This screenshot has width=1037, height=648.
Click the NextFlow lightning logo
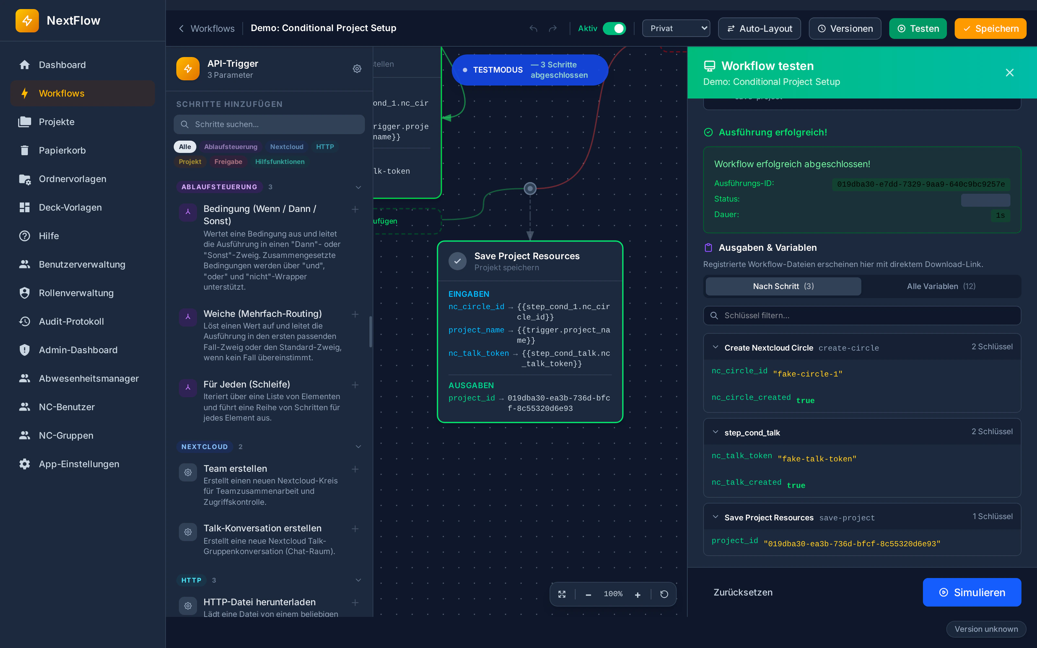coord(27,20)
